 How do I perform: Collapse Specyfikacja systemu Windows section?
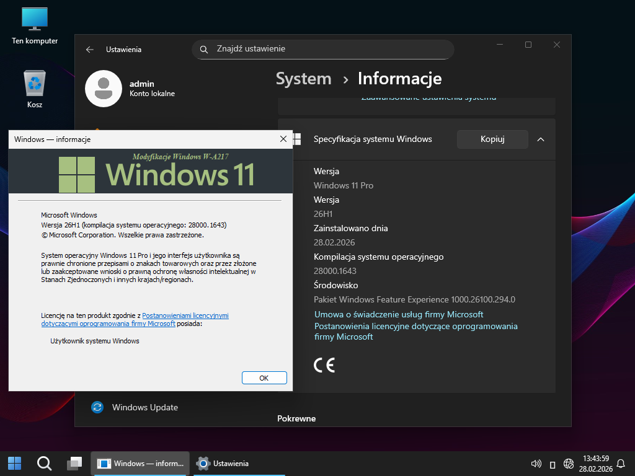pyautogui.click(x=540, y=139)
